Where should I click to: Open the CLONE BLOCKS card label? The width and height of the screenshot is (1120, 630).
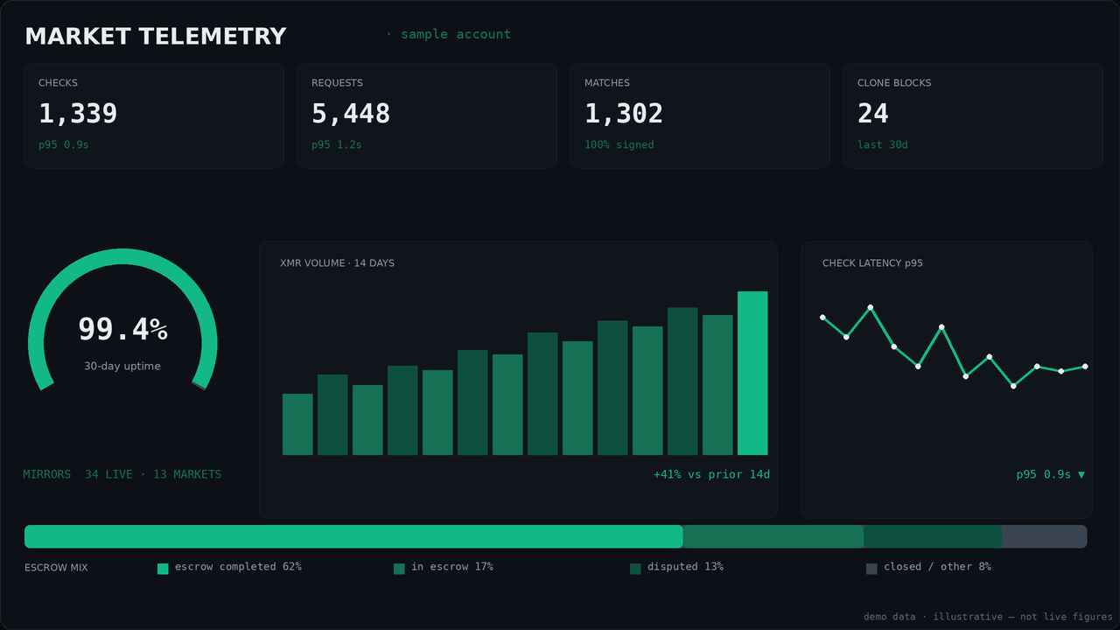click(894, 83)
